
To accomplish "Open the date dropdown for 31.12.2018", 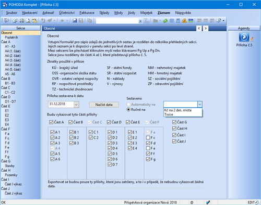I will click(x=76, y=105).
